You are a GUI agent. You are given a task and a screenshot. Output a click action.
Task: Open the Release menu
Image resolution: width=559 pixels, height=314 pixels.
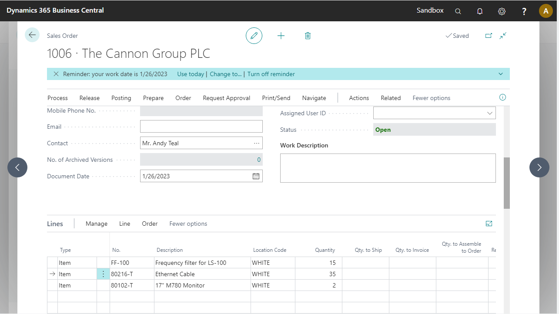click(90, 98)
